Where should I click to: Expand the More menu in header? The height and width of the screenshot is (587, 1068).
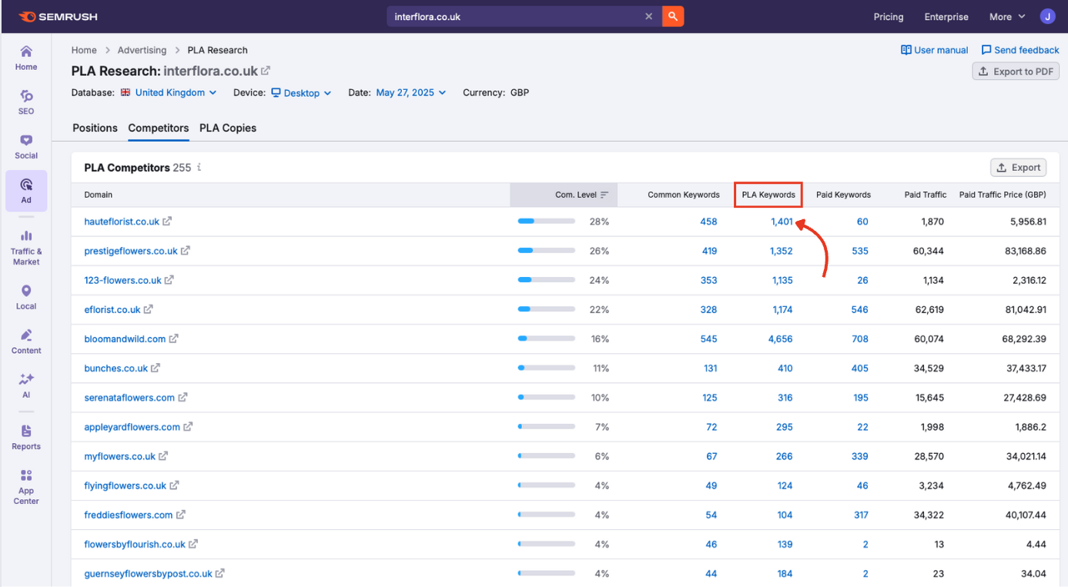(1007, 16)
